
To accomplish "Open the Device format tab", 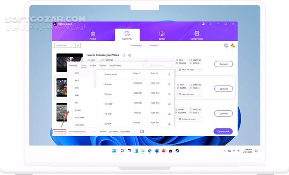I will (102, 66).
